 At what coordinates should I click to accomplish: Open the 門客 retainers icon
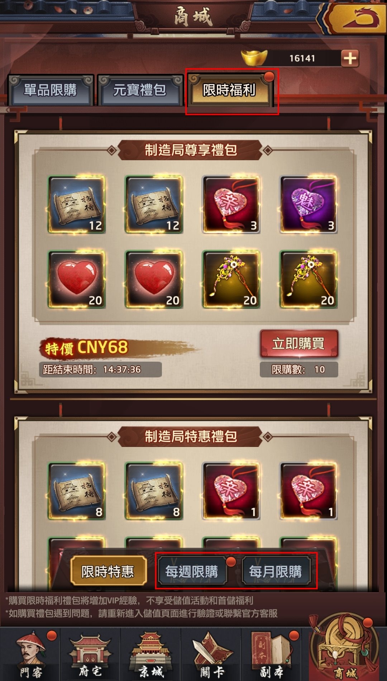point(31,654)
